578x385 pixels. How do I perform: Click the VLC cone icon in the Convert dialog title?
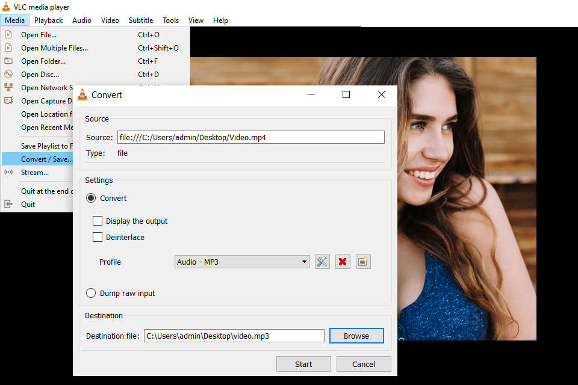coord(82,94)
